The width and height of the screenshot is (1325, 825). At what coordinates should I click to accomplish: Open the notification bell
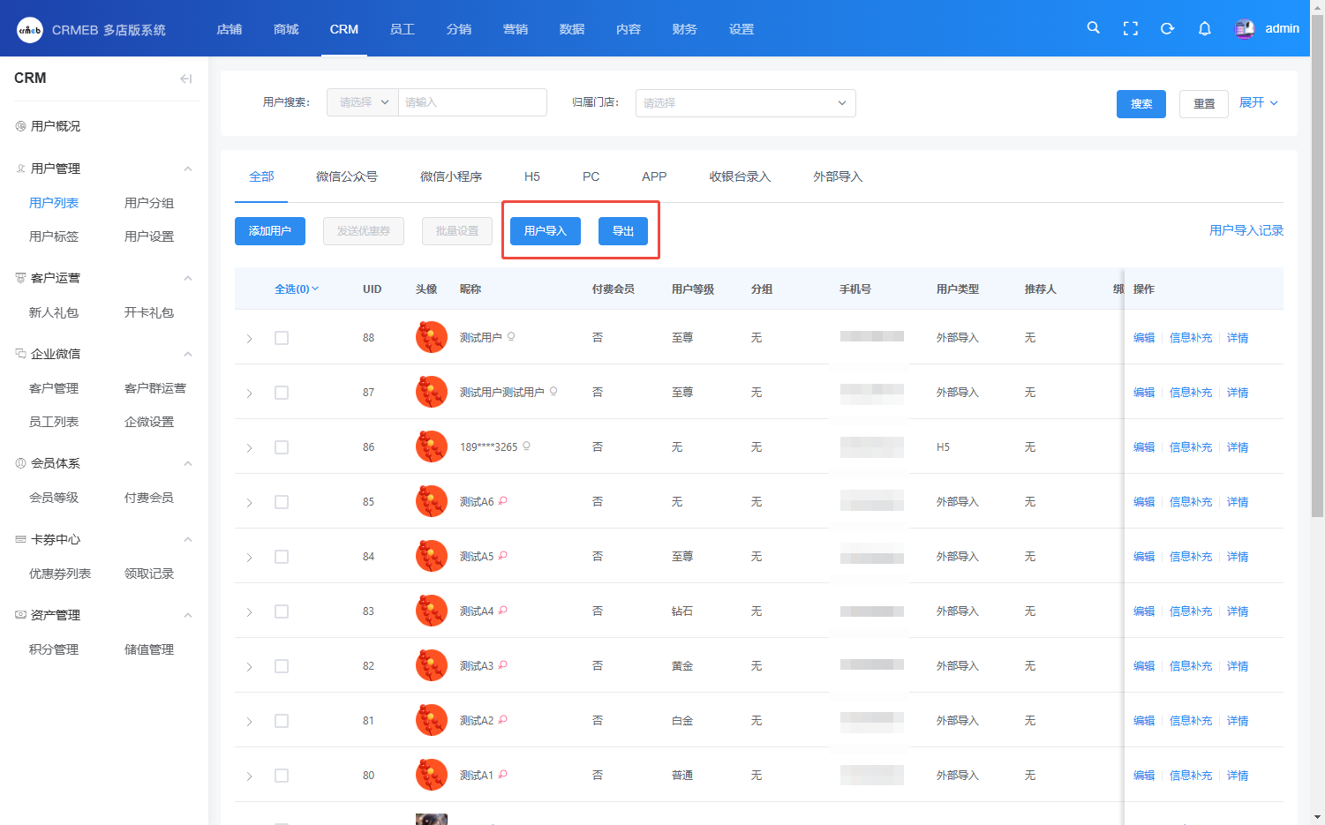click(1204, 28)
